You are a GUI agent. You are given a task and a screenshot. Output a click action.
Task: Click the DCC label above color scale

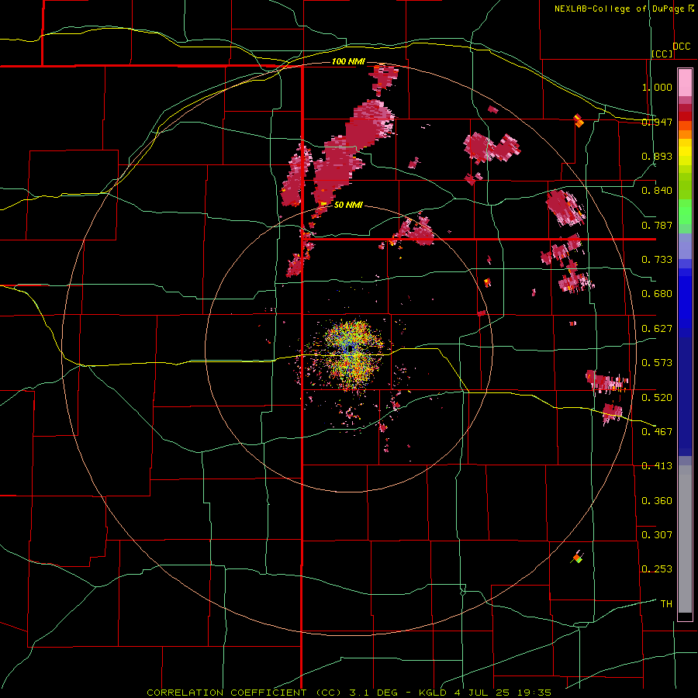[x=681, y=47]
